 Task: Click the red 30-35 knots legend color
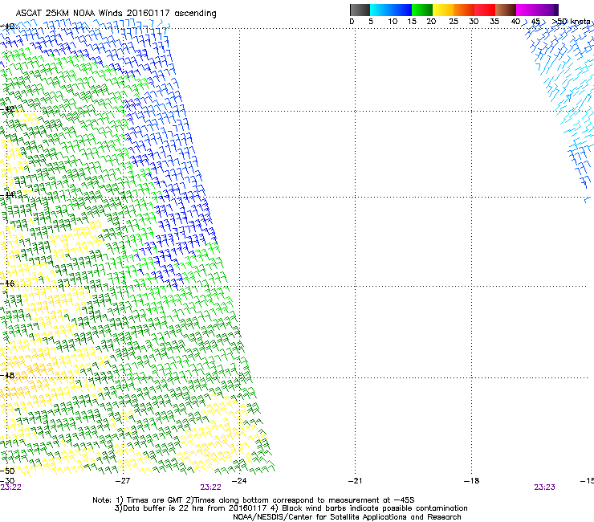[485, 10]
